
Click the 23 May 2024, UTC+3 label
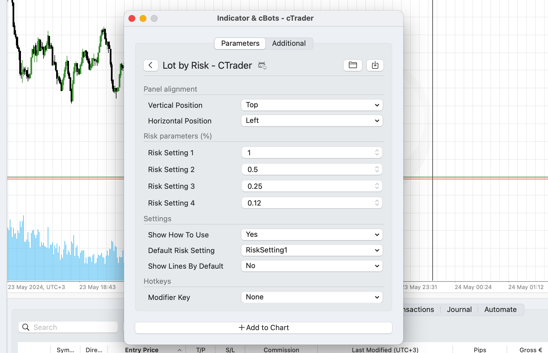36,287
